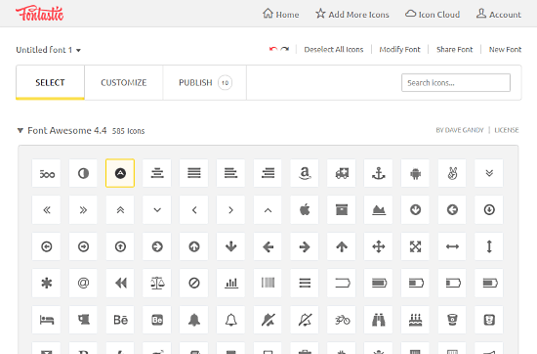Image resolution: width=537 pixels, height=354 pixels.
Task: Open the Account menu
Action: [x=499, y=15]
